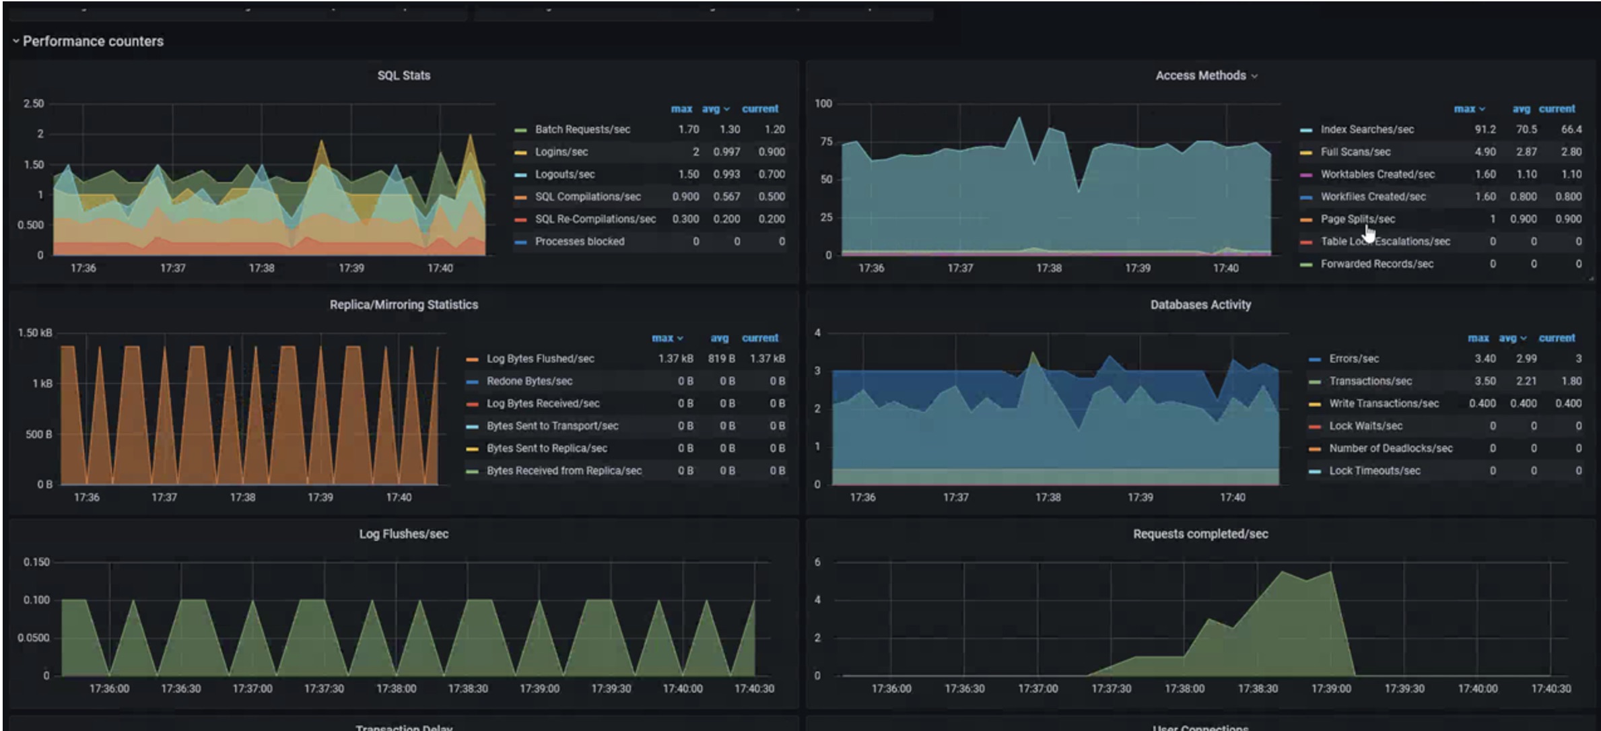Image resolution: width=1601 pixels, height=731 pixels.
Task: Sort Access Methods legend by max
Action: click(x=1469, y=108)
